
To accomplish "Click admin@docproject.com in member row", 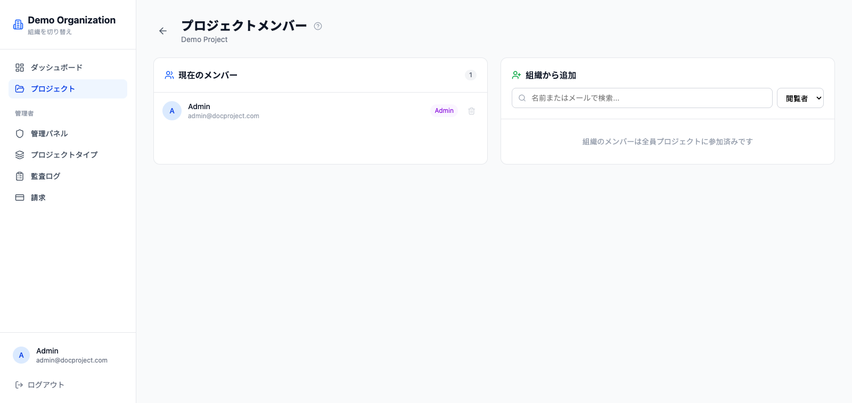I will (224, 116).
